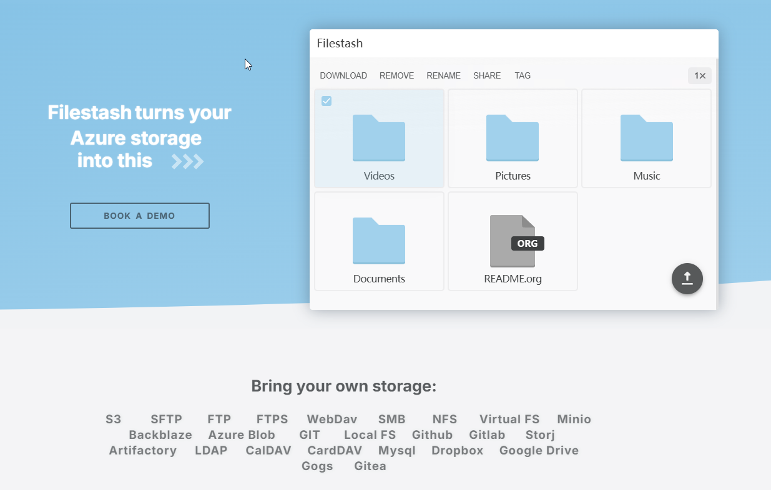This screenshot has width=771, height=490.
Task: Click DOWNLOAD in the file toolbar
Action: [x=343, y=75]
